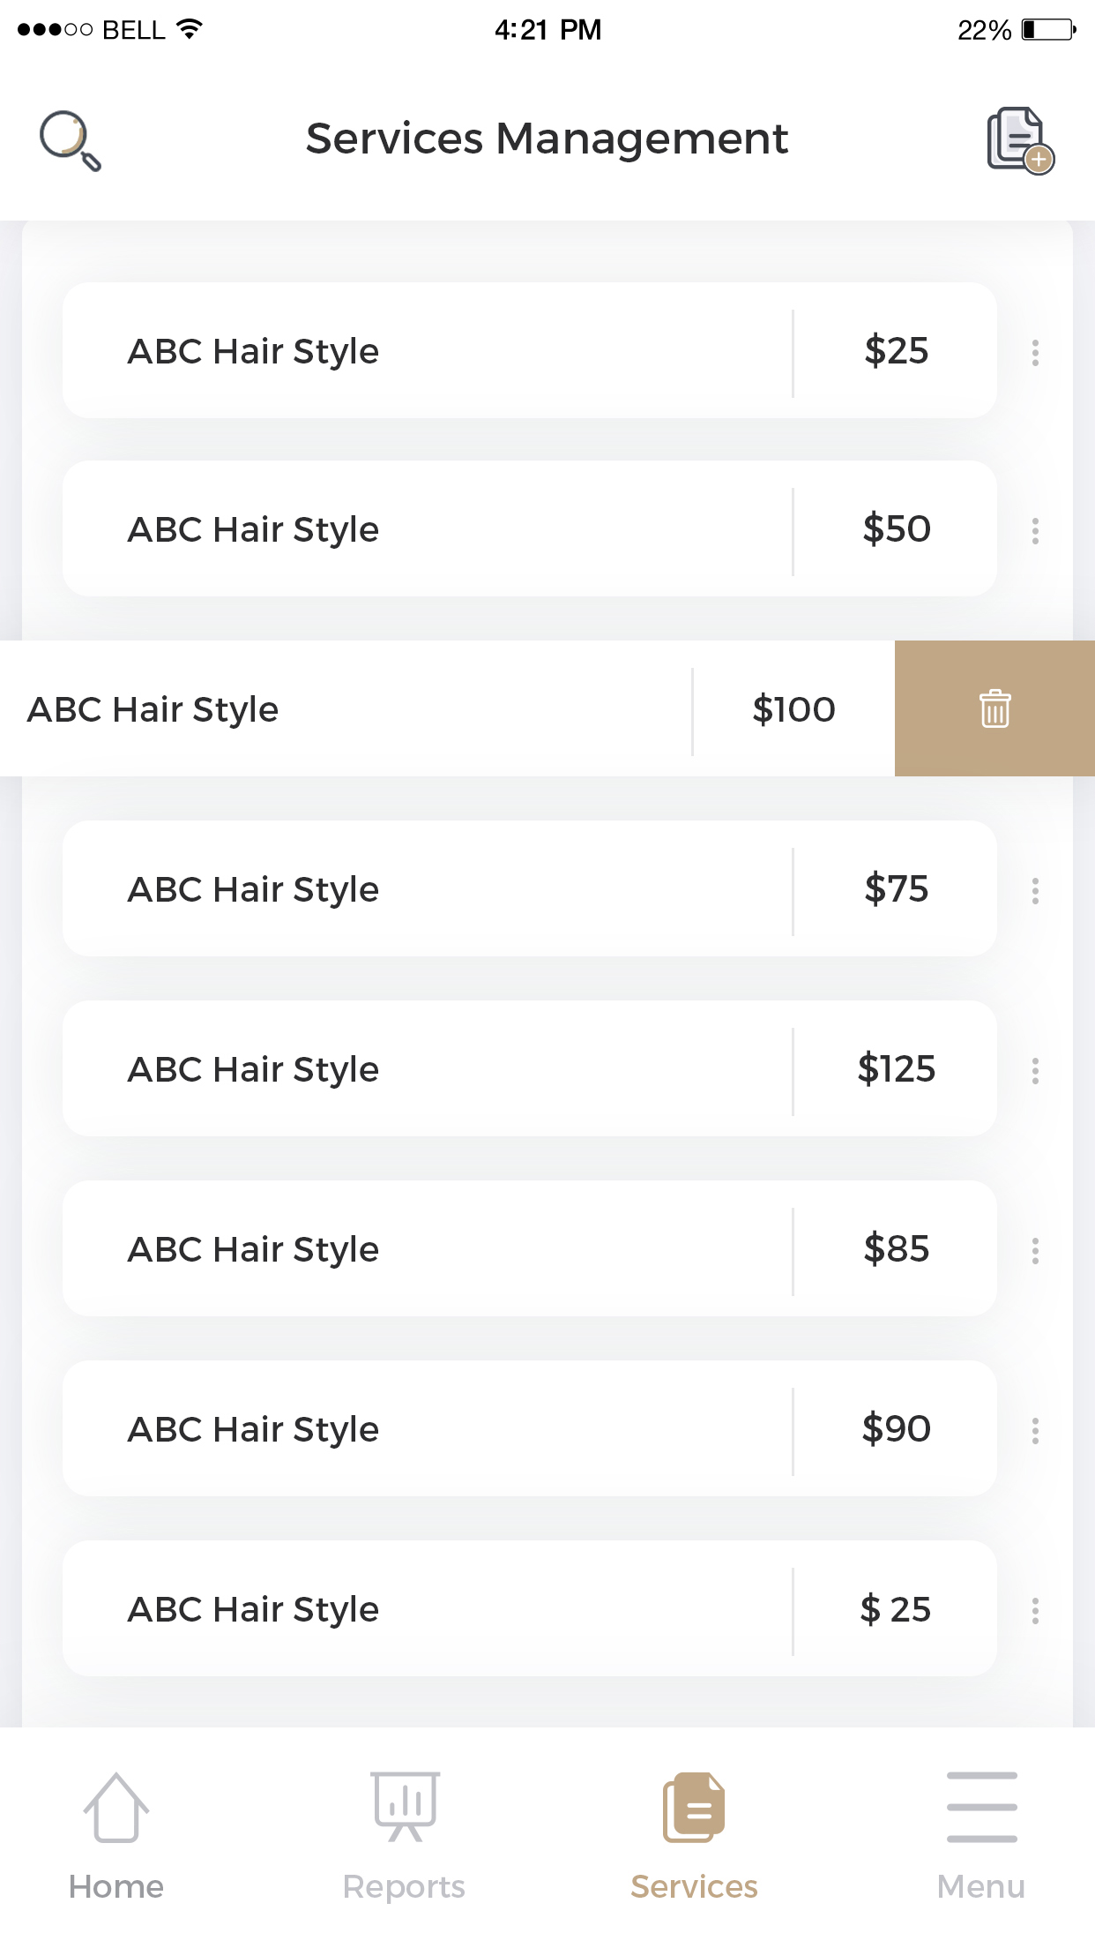Expand options dots for the $50 service

[1035, 530]
